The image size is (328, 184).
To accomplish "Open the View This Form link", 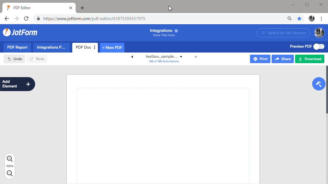I will (164, 35).
